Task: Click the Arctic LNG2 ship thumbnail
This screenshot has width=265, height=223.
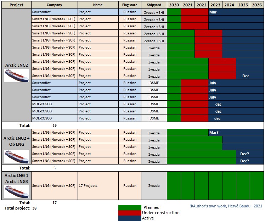Action: [x=16, y=76]
